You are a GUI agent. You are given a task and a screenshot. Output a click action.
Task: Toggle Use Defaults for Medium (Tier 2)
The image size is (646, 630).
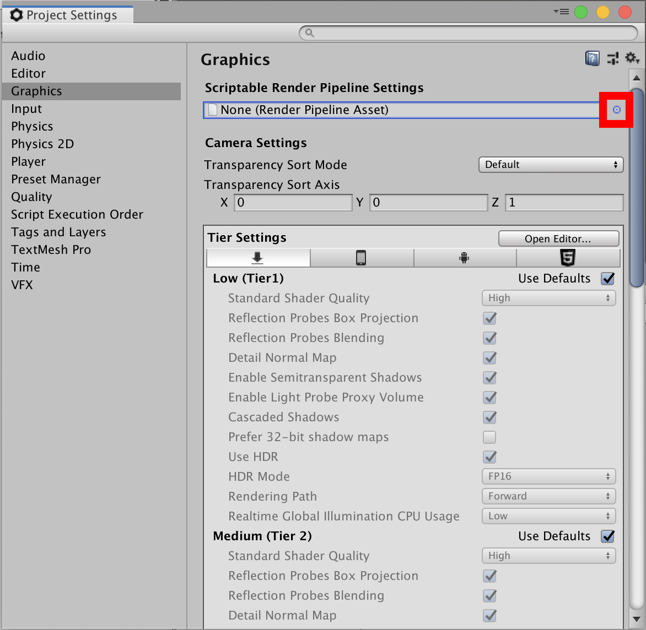tap(607, 536)
